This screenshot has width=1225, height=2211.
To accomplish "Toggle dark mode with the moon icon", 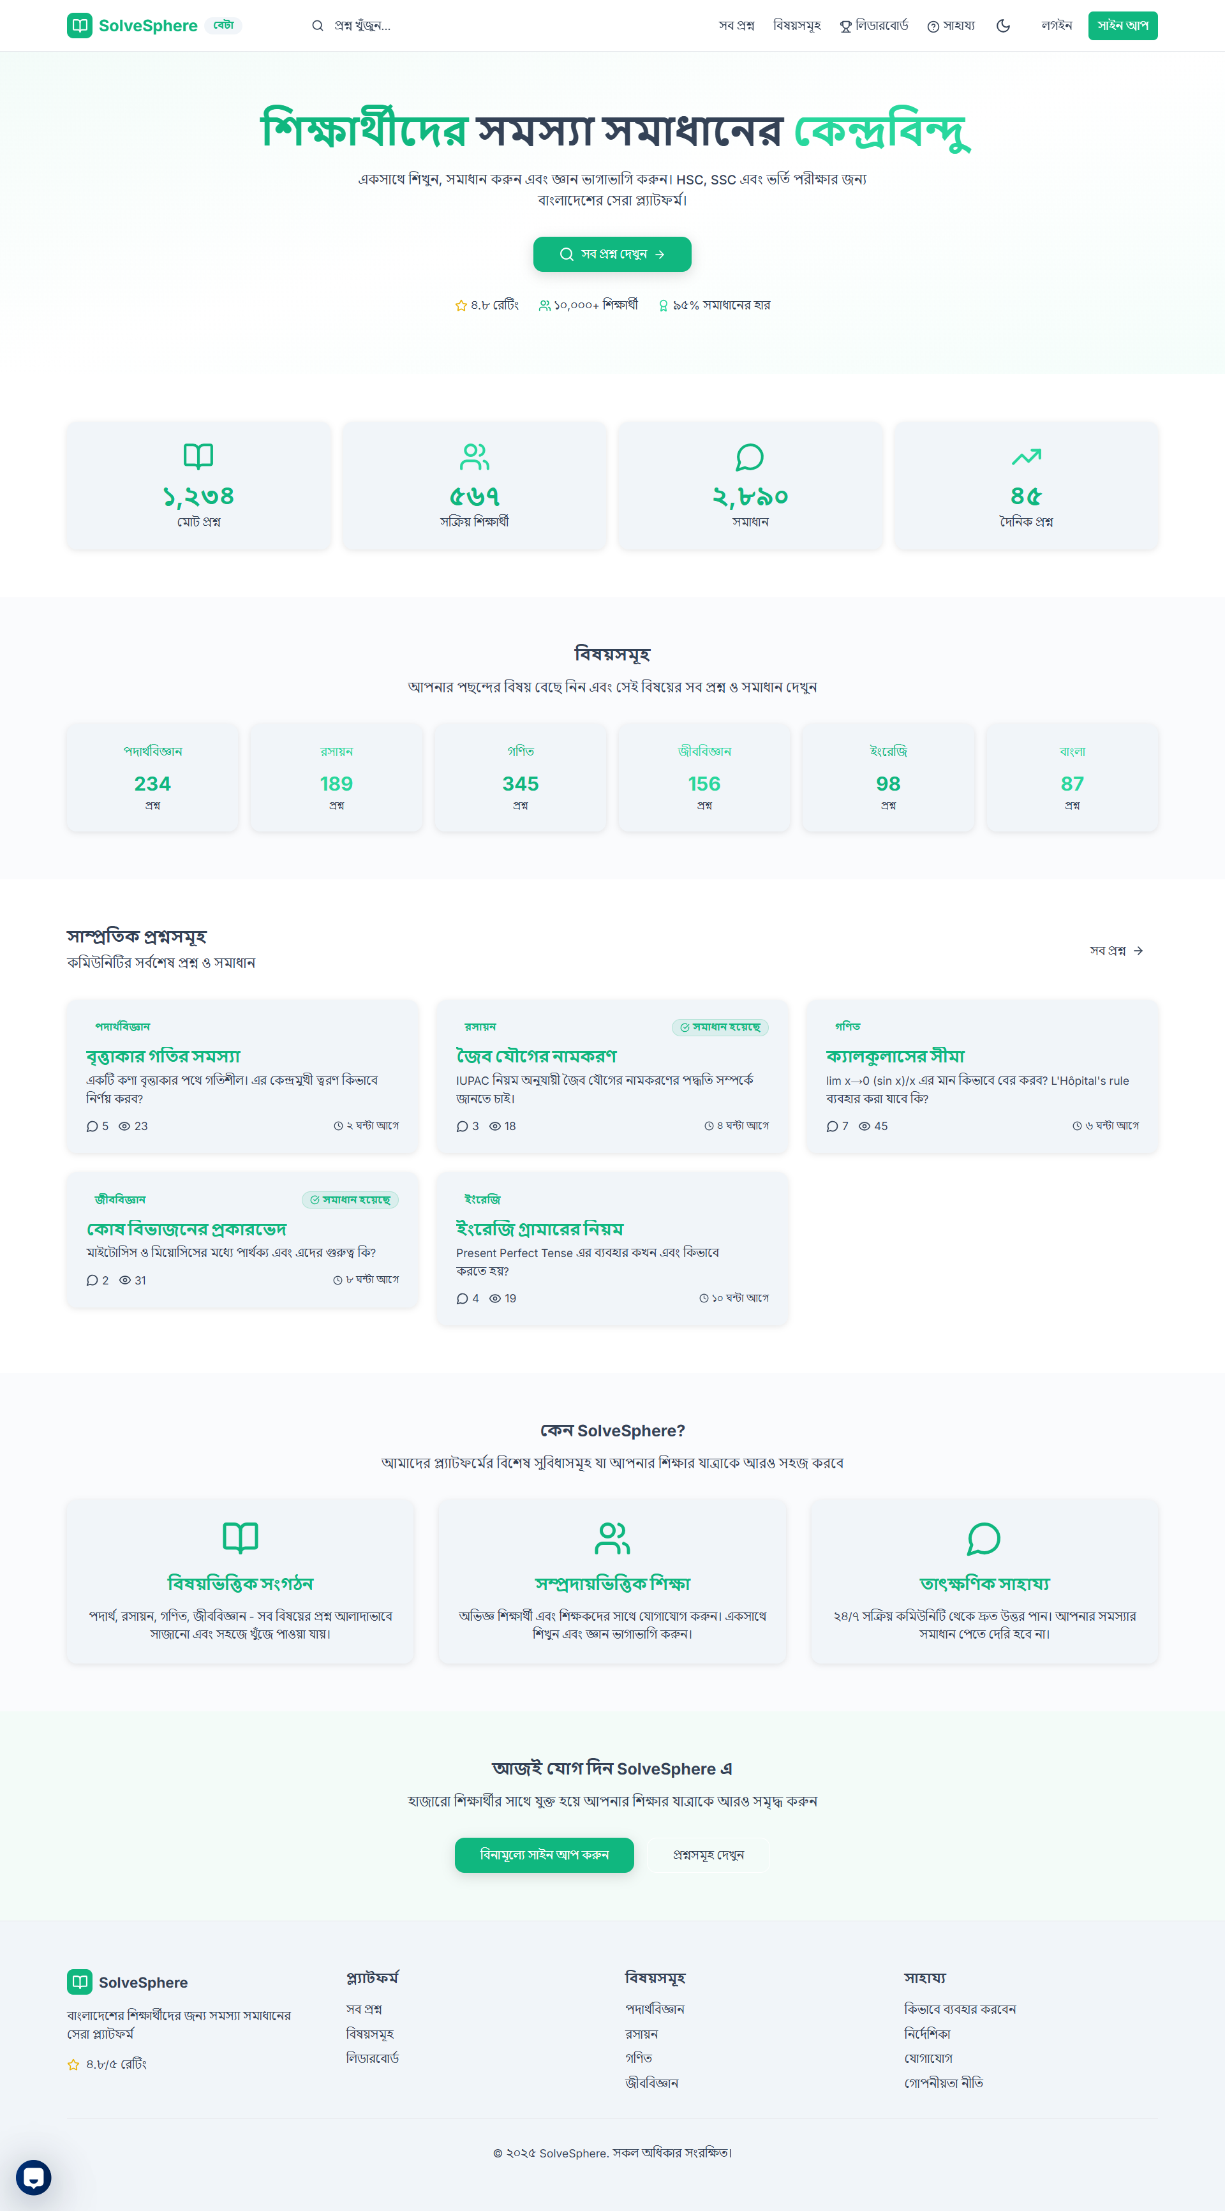I will pyautogui.click(x=1003, y=26).
